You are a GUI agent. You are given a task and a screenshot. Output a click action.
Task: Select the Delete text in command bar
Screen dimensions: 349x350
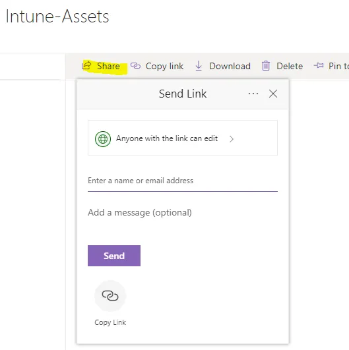pyautogui.click(x=290, y=66)
